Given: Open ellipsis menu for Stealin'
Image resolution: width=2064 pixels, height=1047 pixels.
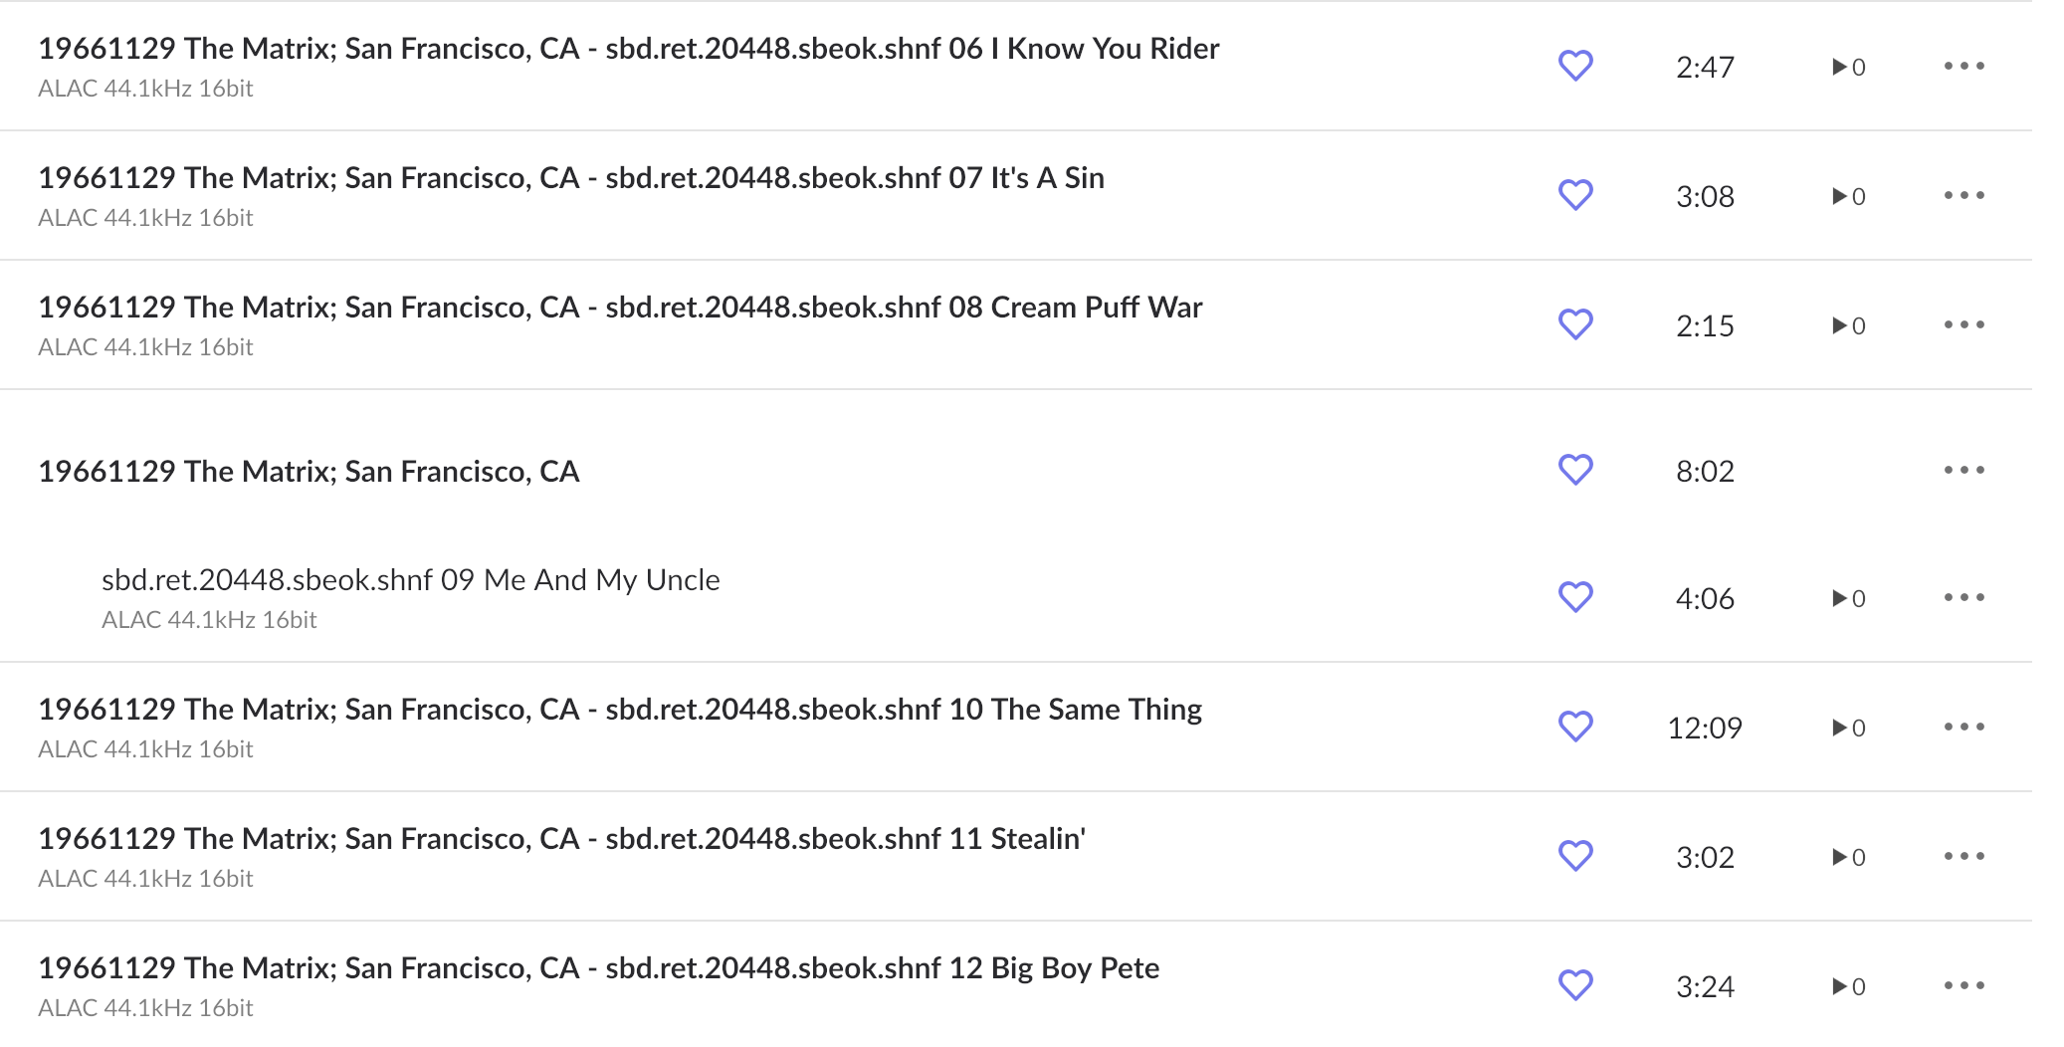Looking at the screenshot, I should 1964,856.
